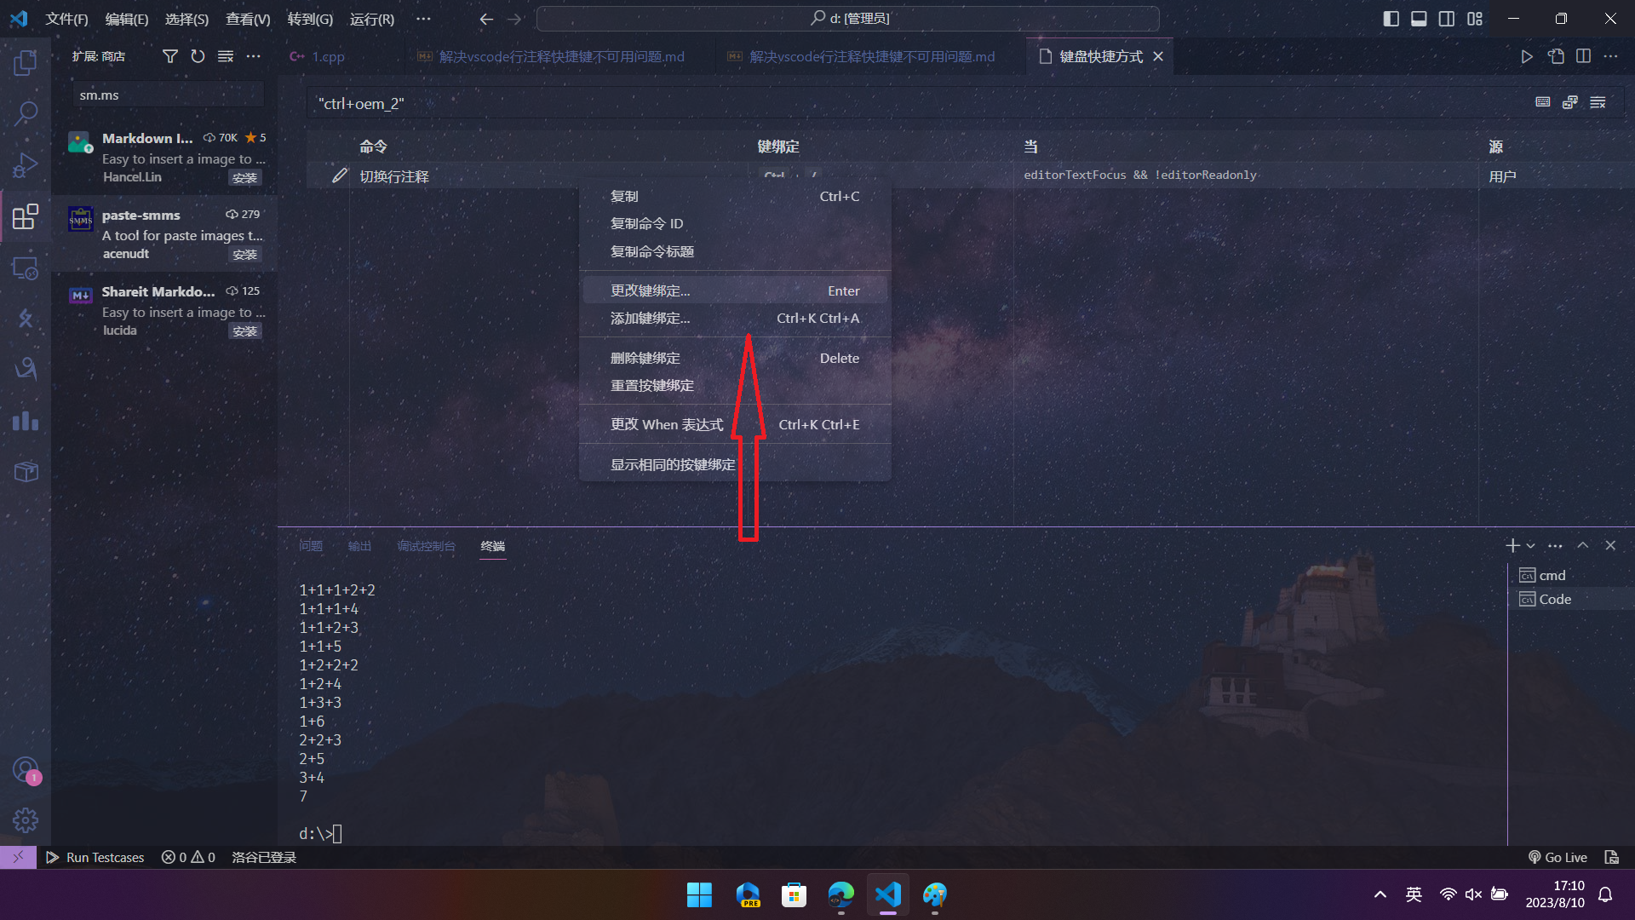Click the Accounts icon in activity bar
Screen dimensions: 1635x920
(26, 770)
